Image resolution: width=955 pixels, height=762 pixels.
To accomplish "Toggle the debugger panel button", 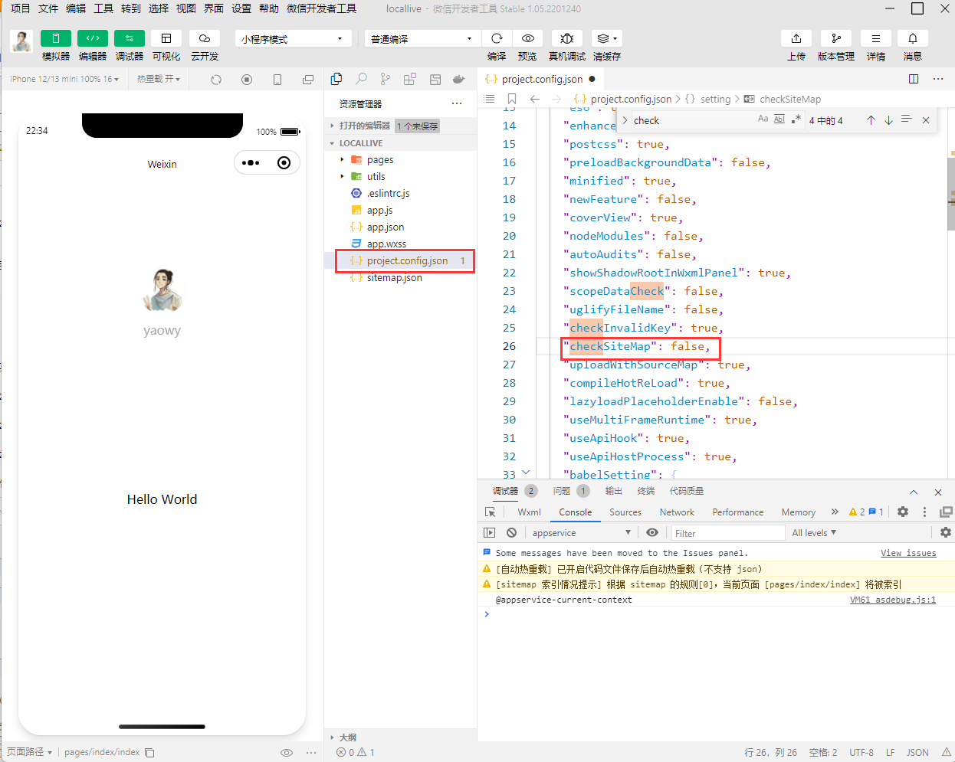I will click(130, 38).
